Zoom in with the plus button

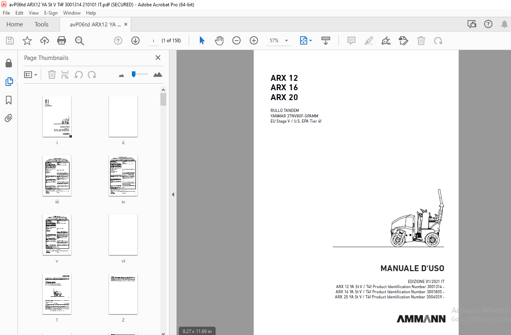coord(254,41)
